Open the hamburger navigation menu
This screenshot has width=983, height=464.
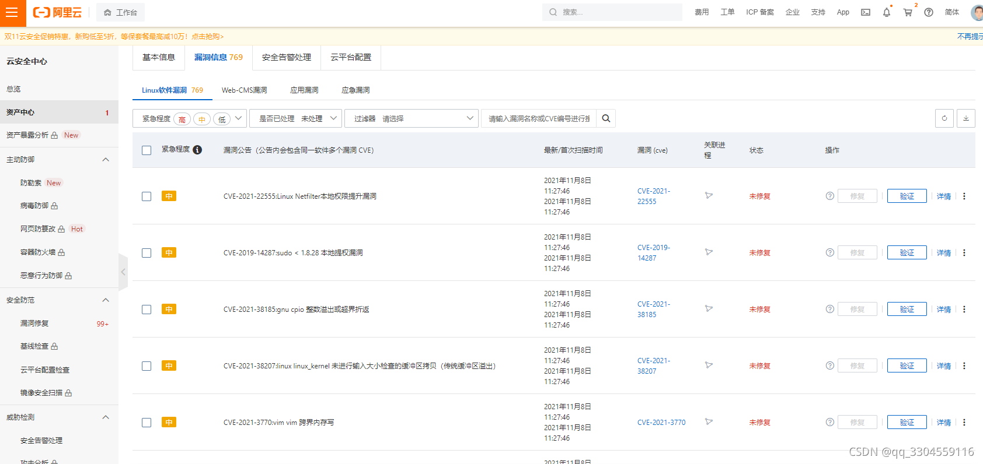pyautogui.click(x=12, y=12)
